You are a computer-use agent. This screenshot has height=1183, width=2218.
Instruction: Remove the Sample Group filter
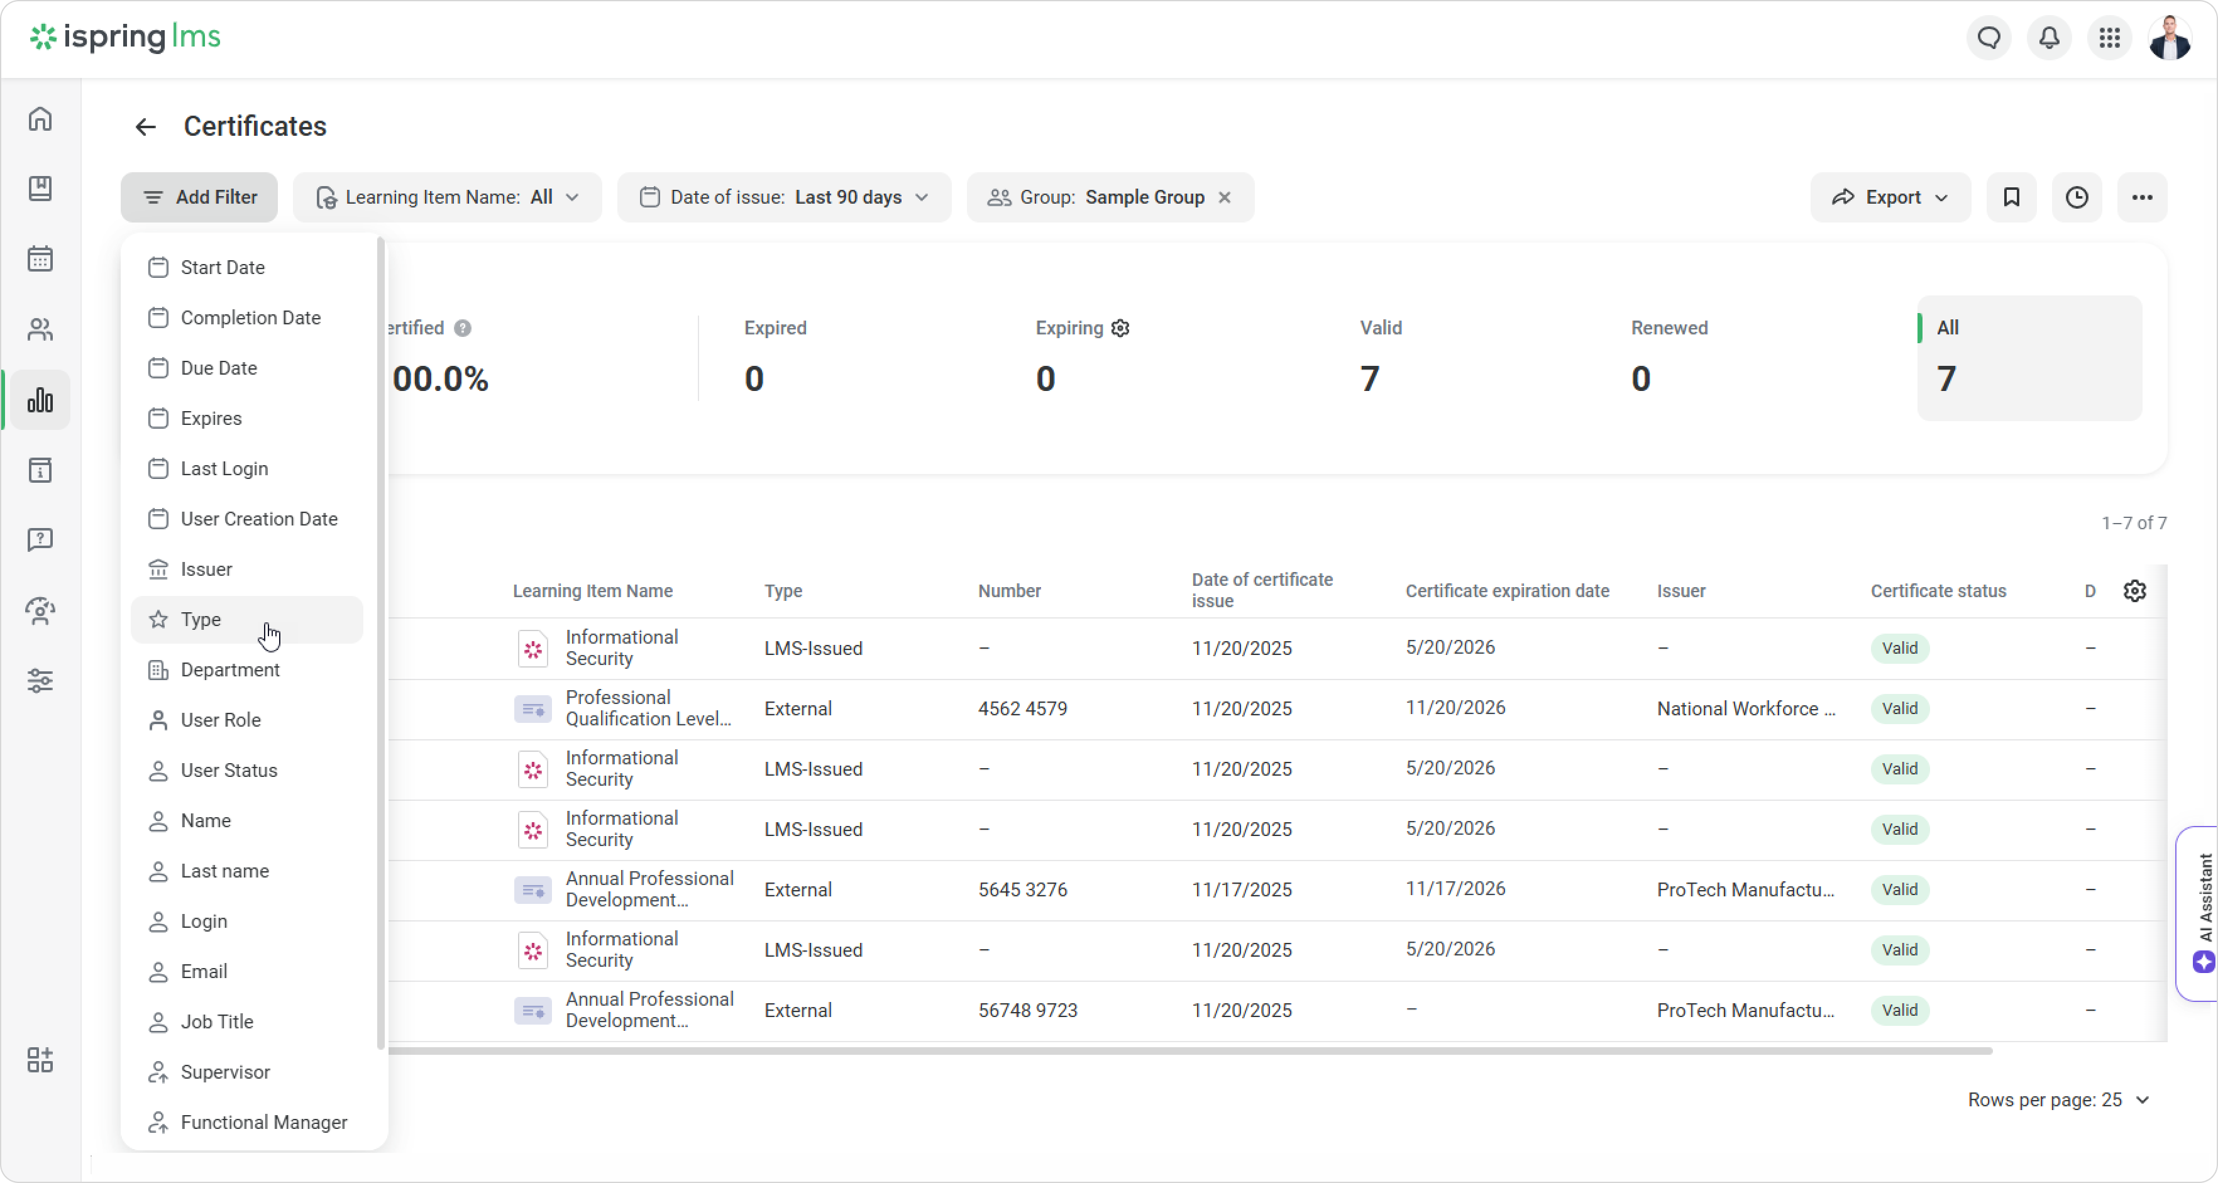pyautogui.click(x=1225, y=197)
